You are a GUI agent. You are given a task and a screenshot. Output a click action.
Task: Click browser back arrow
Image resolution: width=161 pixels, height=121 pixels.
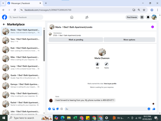tap(4, 10)
